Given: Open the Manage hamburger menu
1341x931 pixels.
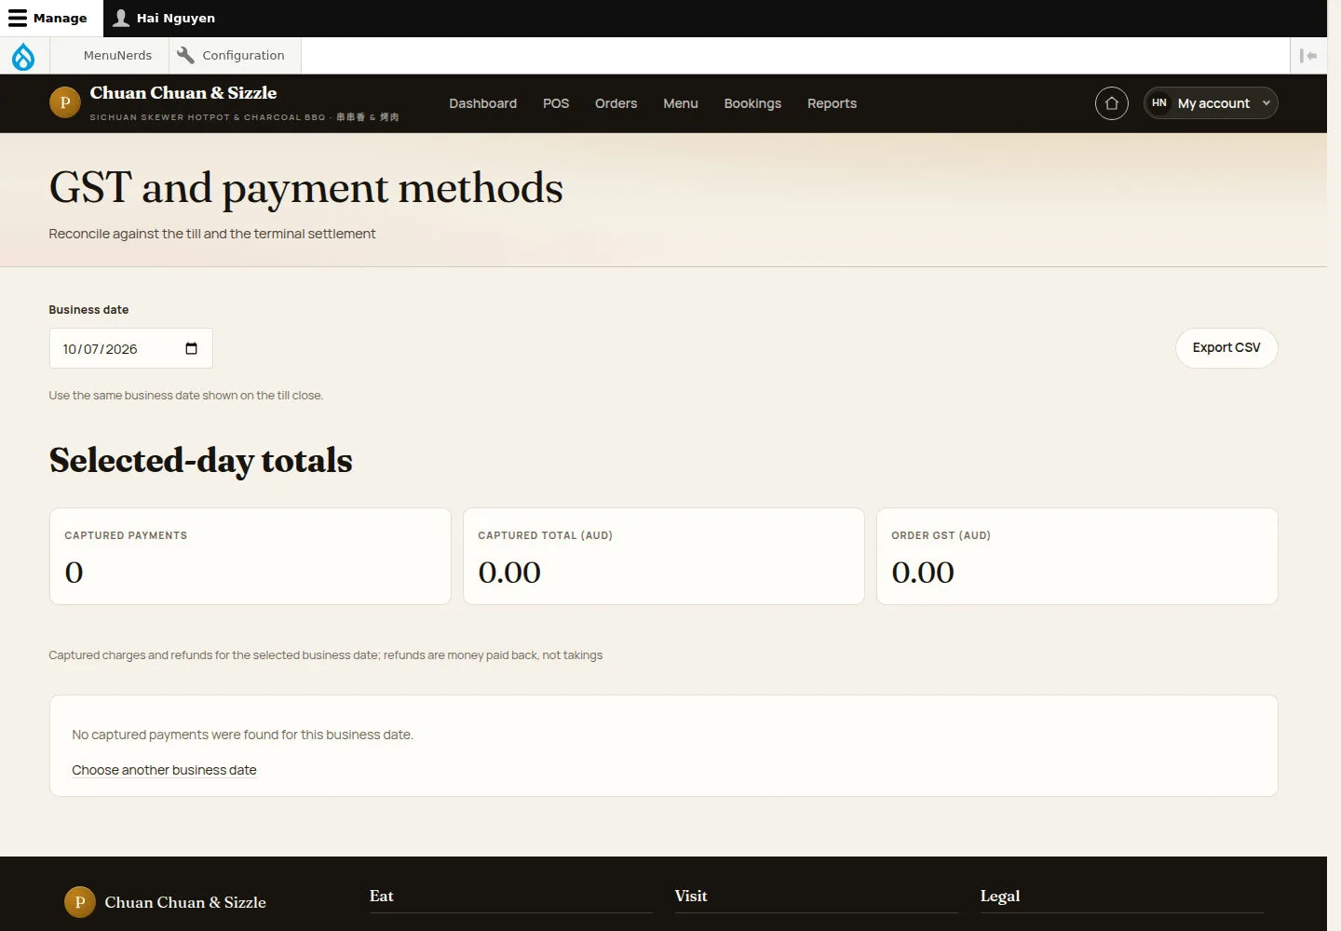Looking at the screenshot, I should (18, 18).
